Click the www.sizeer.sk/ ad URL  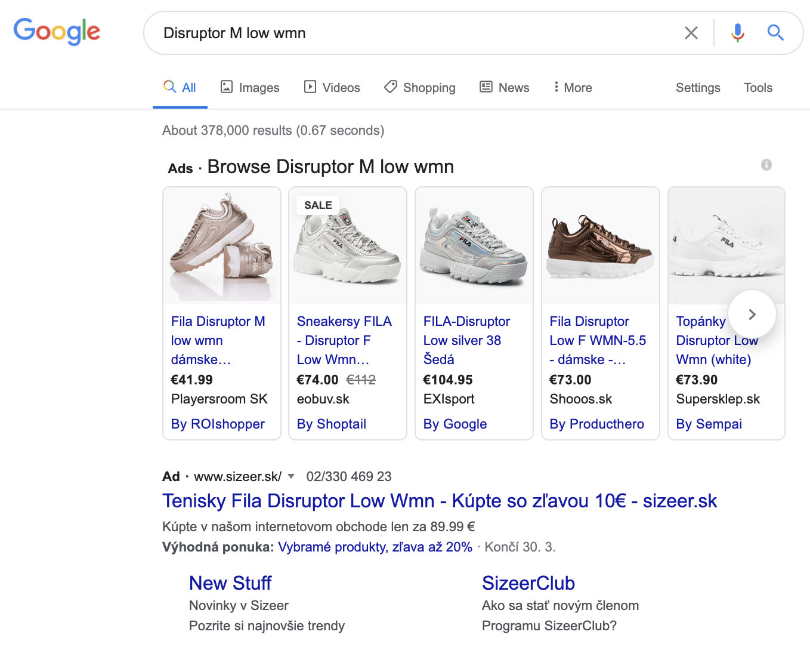(237, 476)
